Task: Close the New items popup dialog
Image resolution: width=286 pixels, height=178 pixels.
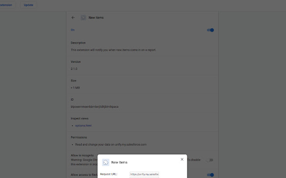Action: (x=182, y=159)
